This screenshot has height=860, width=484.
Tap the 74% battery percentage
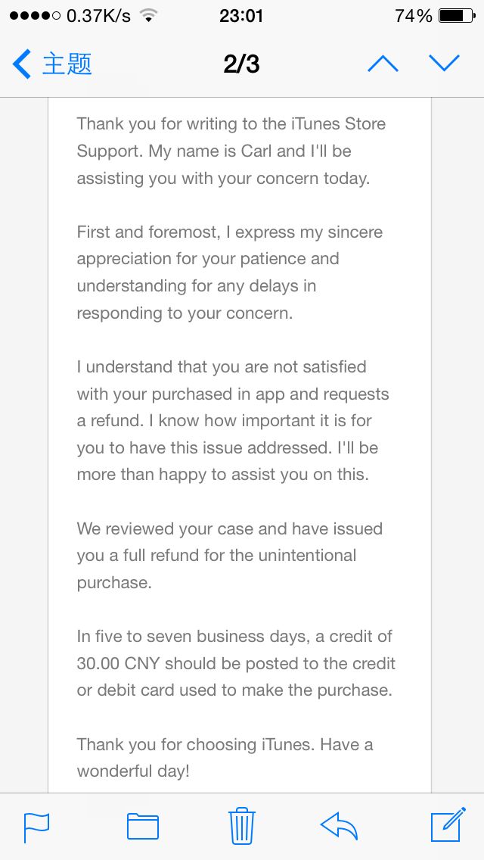coord(414,16)
